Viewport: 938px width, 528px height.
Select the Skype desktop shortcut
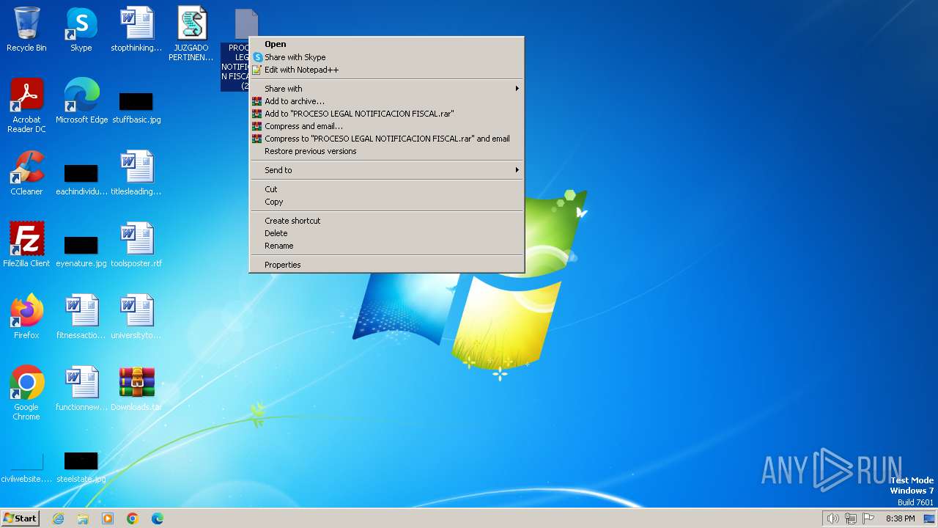pos(81,29)
